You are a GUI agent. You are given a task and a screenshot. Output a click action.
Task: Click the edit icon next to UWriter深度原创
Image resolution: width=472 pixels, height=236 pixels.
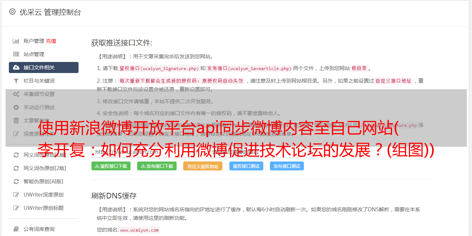[16, 195]
